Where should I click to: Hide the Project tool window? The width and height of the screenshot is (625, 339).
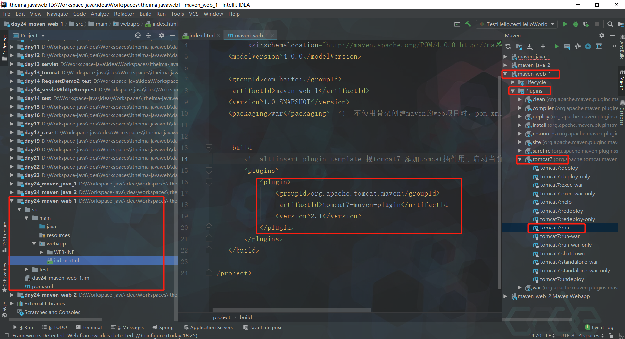tap(173, 35)
